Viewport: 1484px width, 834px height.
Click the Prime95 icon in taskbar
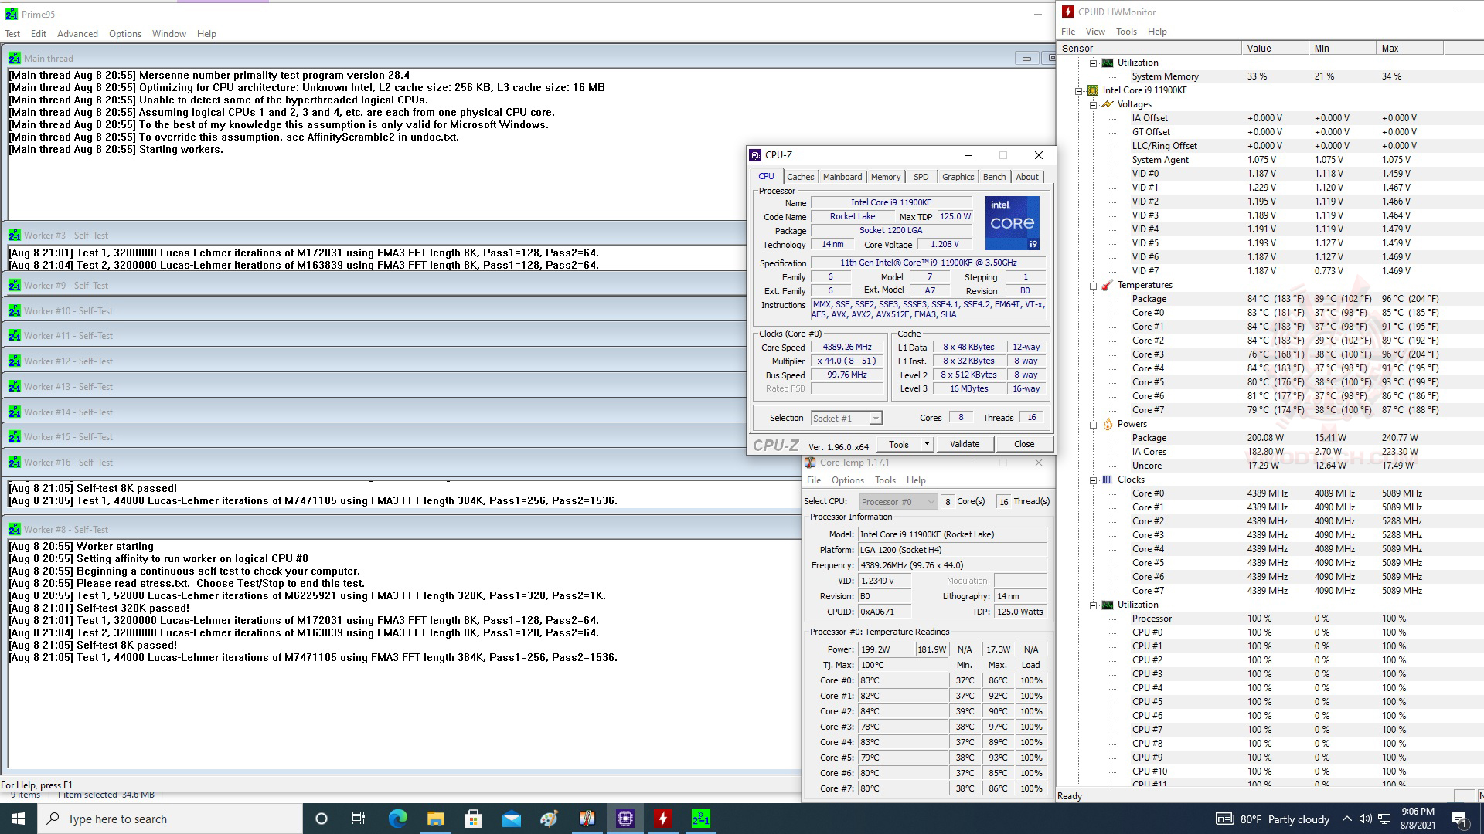[x=700, y=819]
